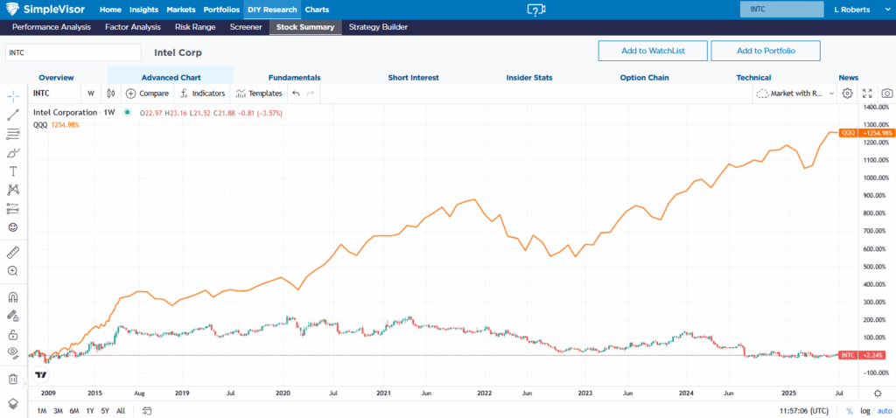Go to Performance Analysis

[x=52, y=27]
